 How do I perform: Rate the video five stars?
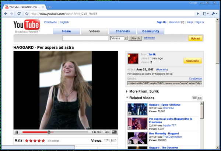click(43, 141)
